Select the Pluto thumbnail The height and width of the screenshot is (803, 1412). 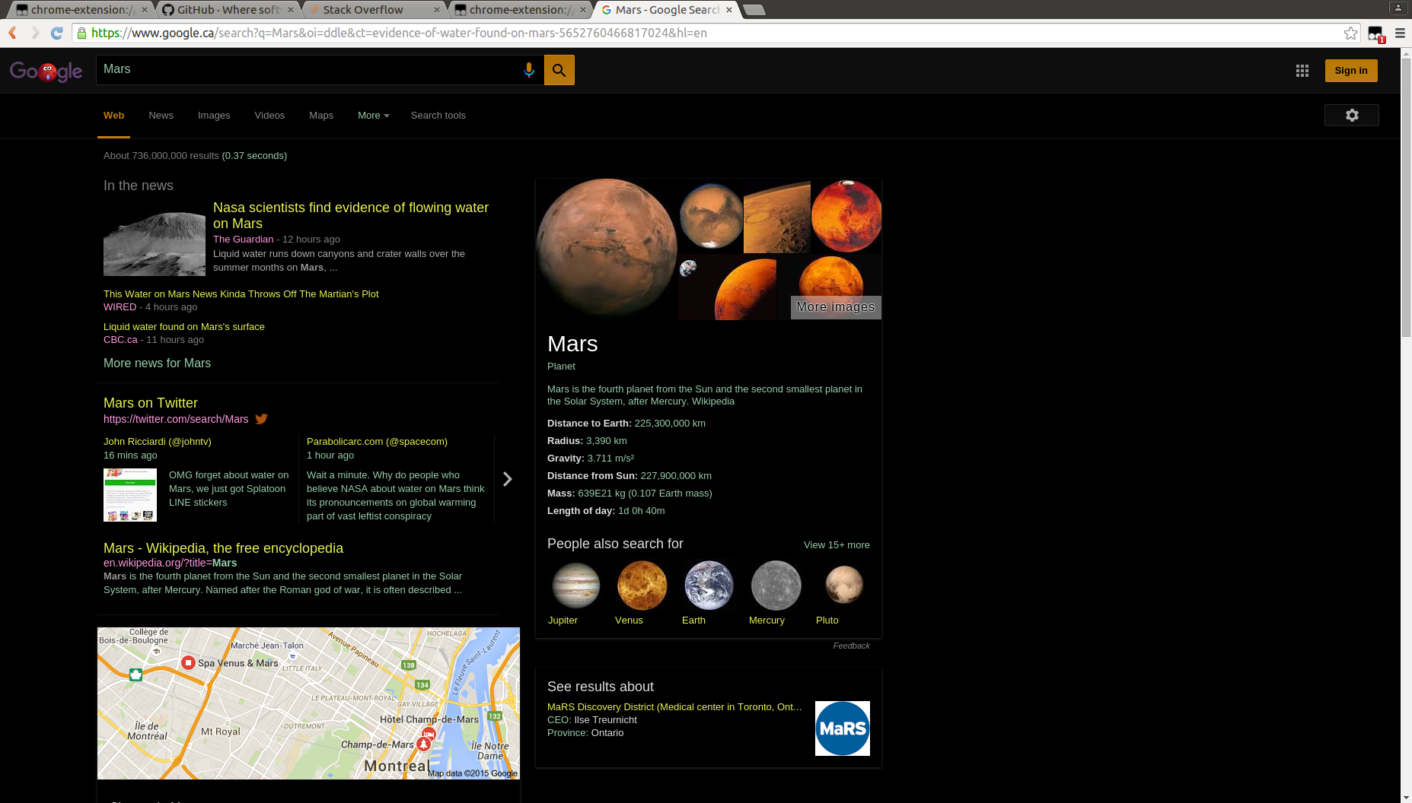coord(843,586)
